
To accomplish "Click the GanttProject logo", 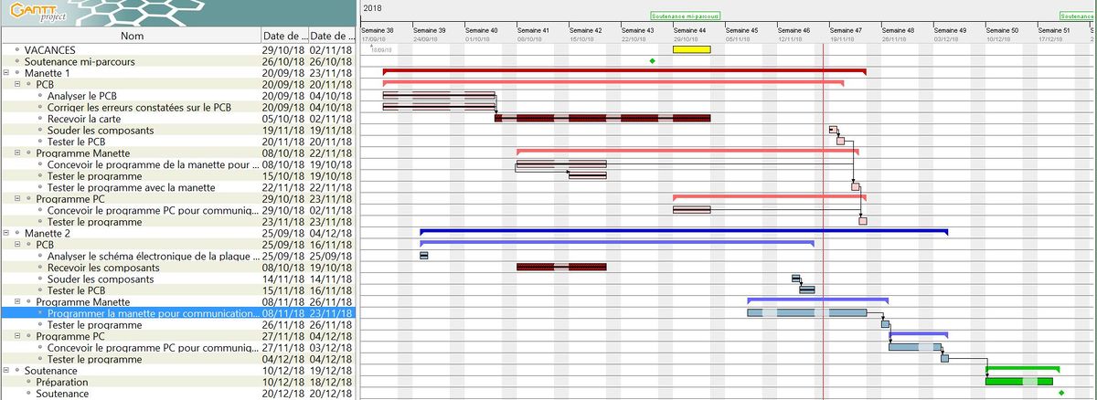I will [x=37, y=13].
